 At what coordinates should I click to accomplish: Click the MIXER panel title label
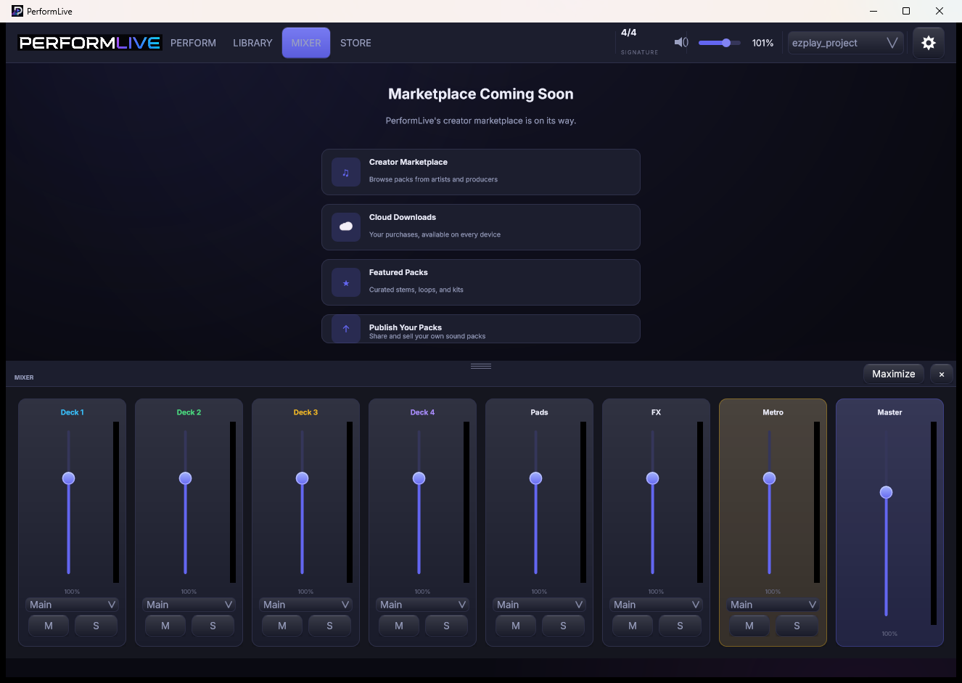point(24,377)
